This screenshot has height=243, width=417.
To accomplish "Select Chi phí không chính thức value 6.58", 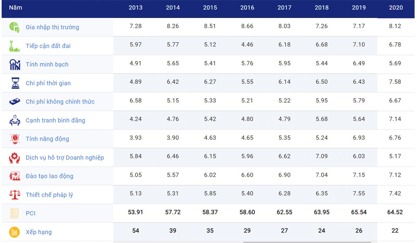I will coord(136,101).
